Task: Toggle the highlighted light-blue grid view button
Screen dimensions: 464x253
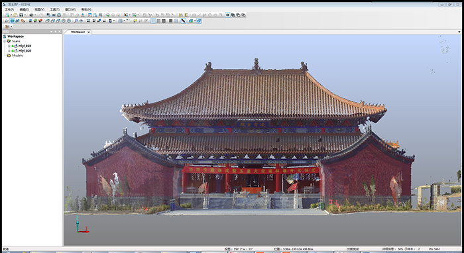Action: (153, 21)
